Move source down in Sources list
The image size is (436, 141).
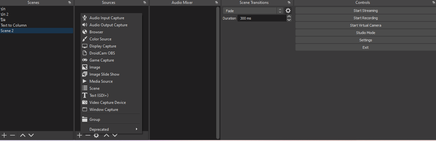(x=115, y=135)
